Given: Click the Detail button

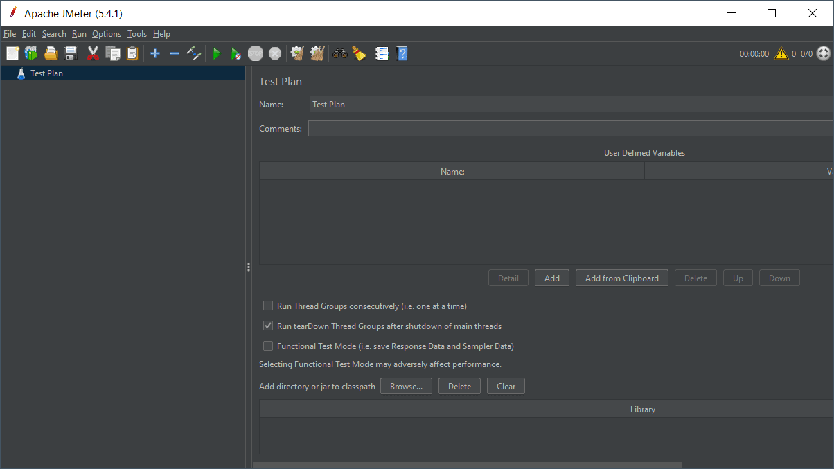Looking at the screenshot, I should click(x=508, y=278).
